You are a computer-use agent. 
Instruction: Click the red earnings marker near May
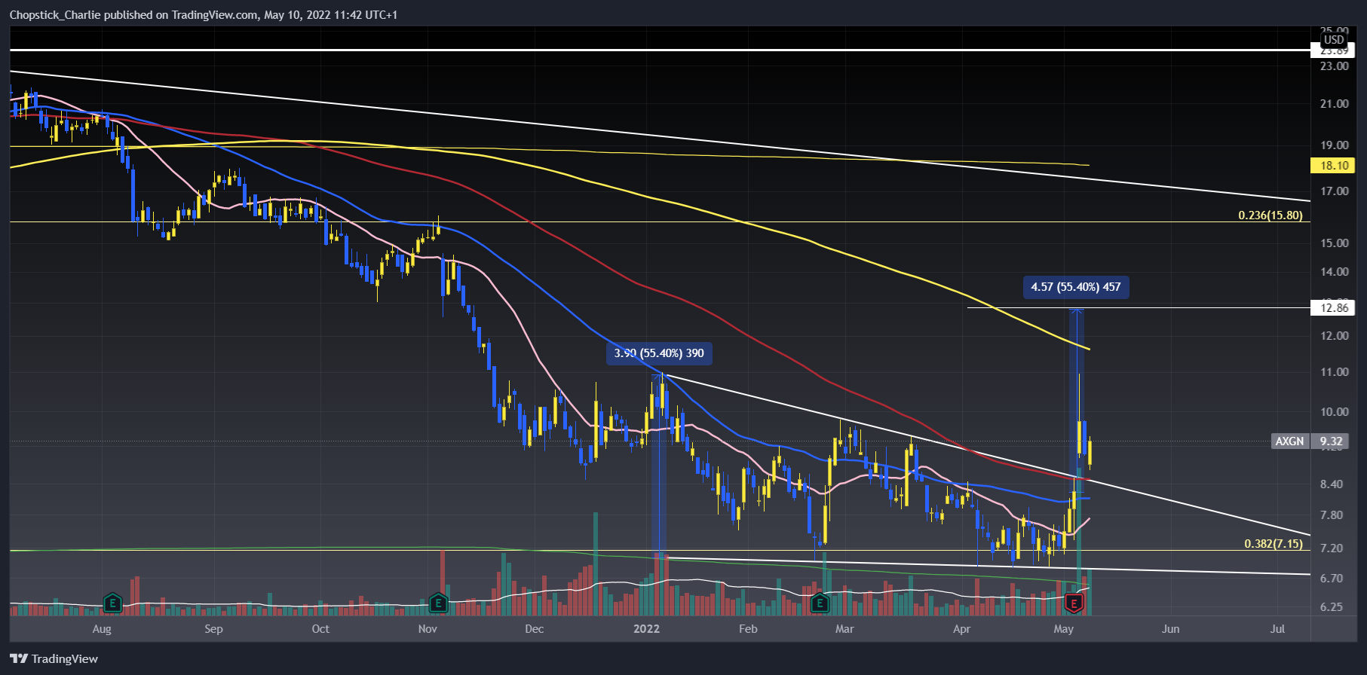1074,603
